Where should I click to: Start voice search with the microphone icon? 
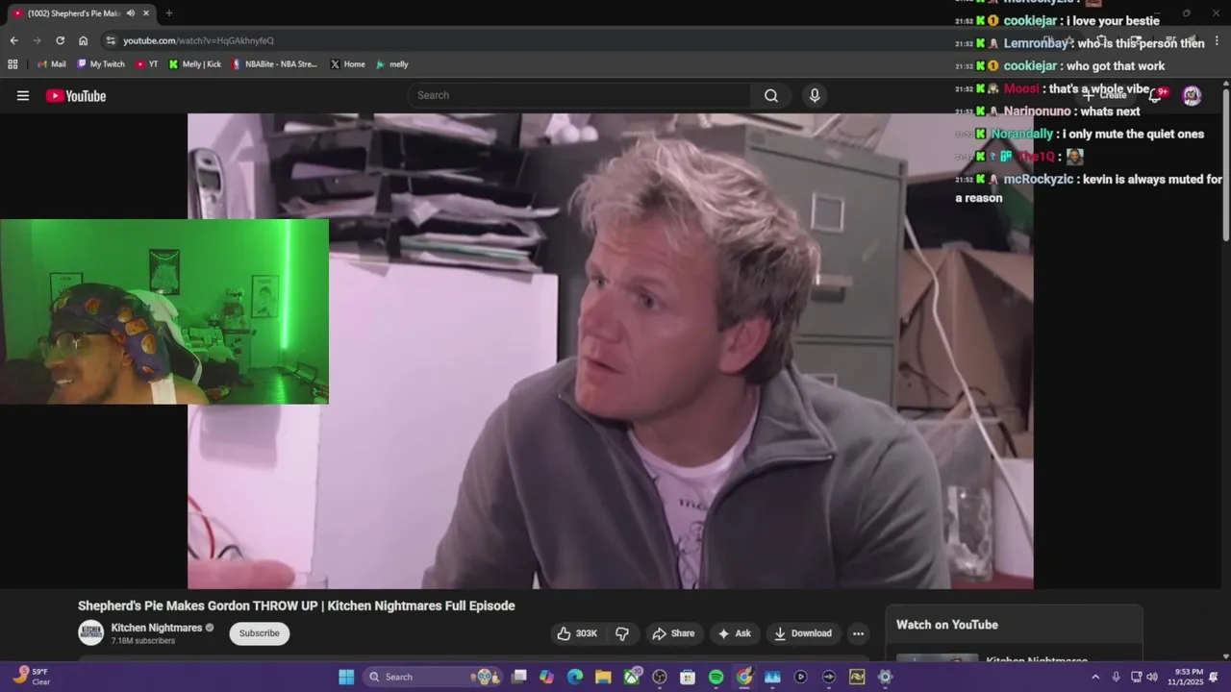pyautogui.click(x=815, y=95)
